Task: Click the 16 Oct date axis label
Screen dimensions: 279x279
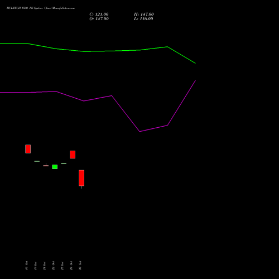Action: coord(26,266)
